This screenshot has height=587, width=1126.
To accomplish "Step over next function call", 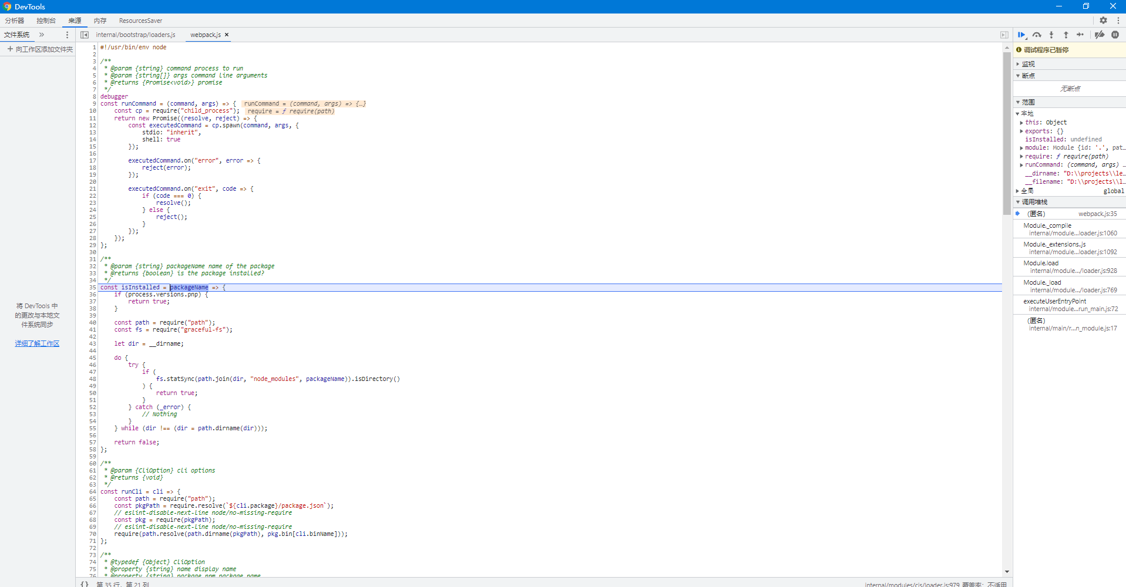I will point(1037,35).
